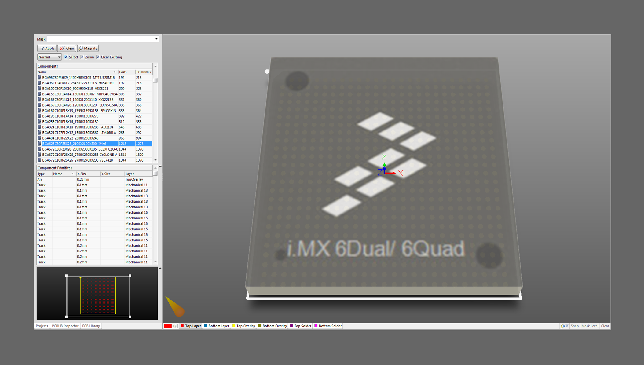
Task: Select component icon for BGA625C80P25X25 IMX6
Action: click(40, 144)
